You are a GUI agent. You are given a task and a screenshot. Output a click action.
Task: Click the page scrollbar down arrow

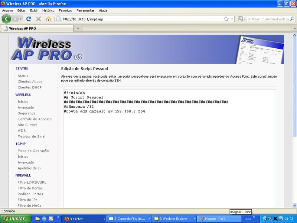click(x=294, y=206)
